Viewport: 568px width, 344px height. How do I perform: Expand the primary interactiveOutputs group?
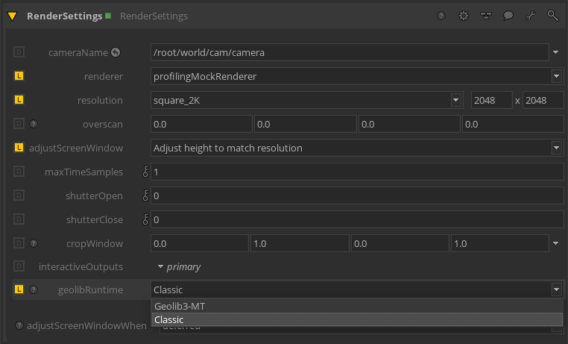pos(160,266)
